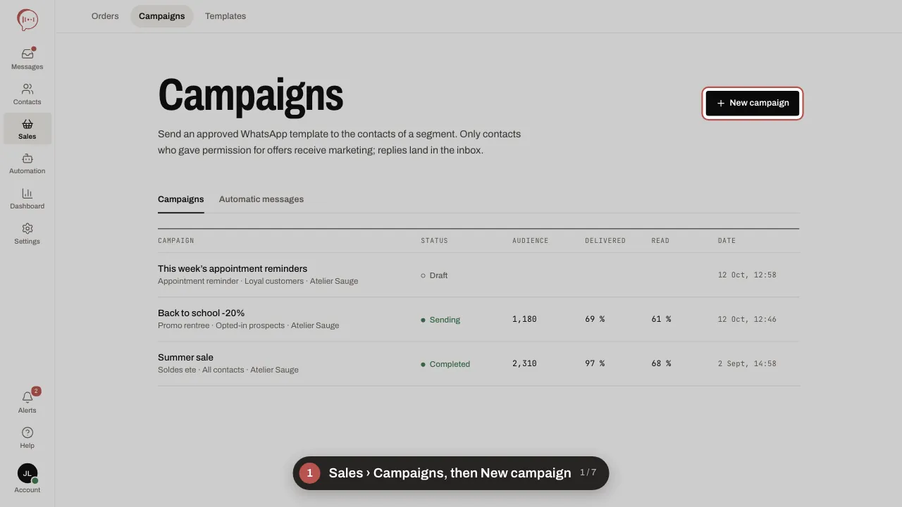Select the Campaigns sub-tab above table
This screenshot has height=507, width=902.
[x=181, y=199]
